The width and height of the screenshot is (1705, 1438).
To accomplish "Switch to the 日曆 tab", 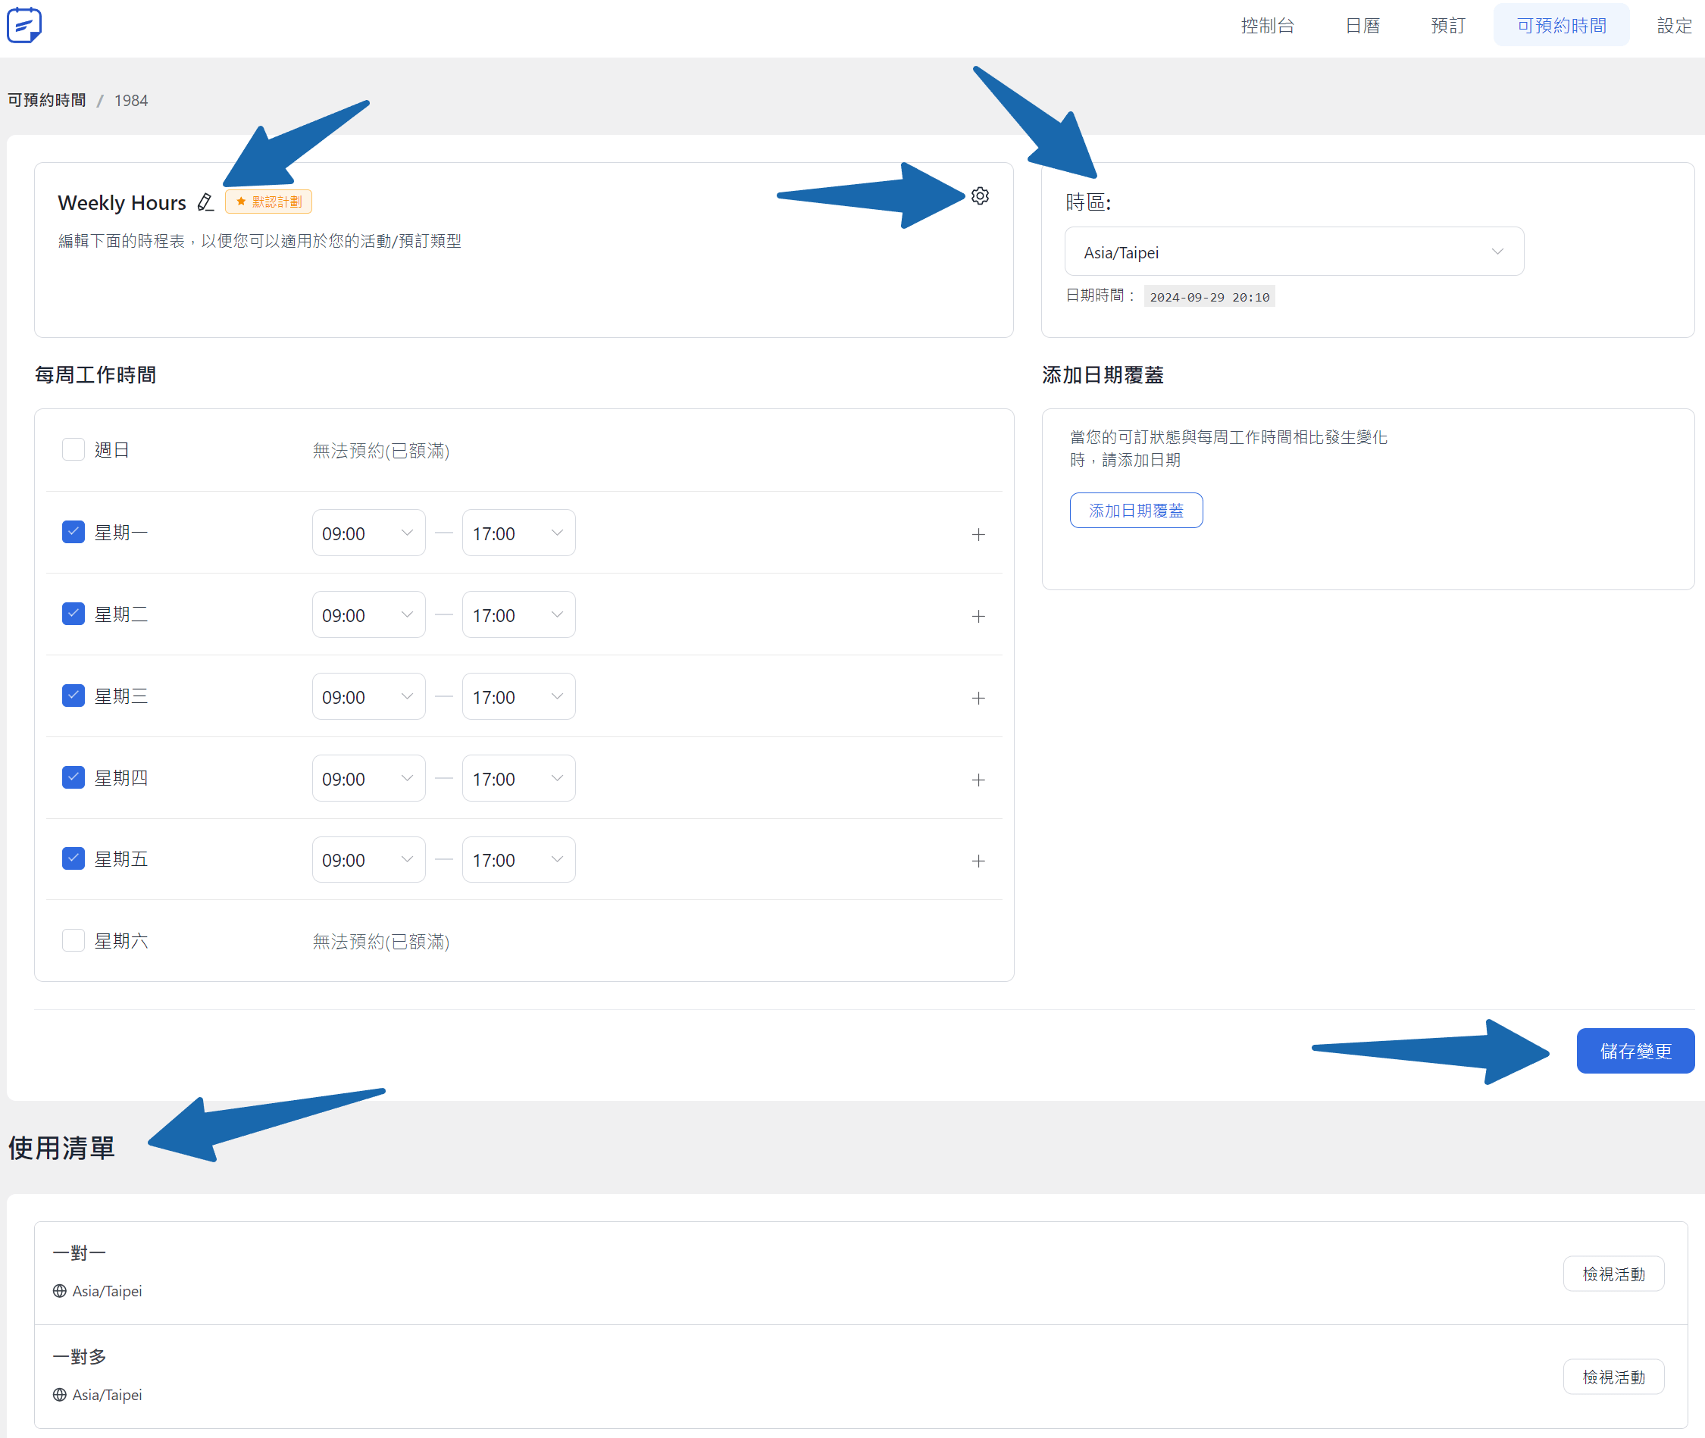I will point(1362,26).
